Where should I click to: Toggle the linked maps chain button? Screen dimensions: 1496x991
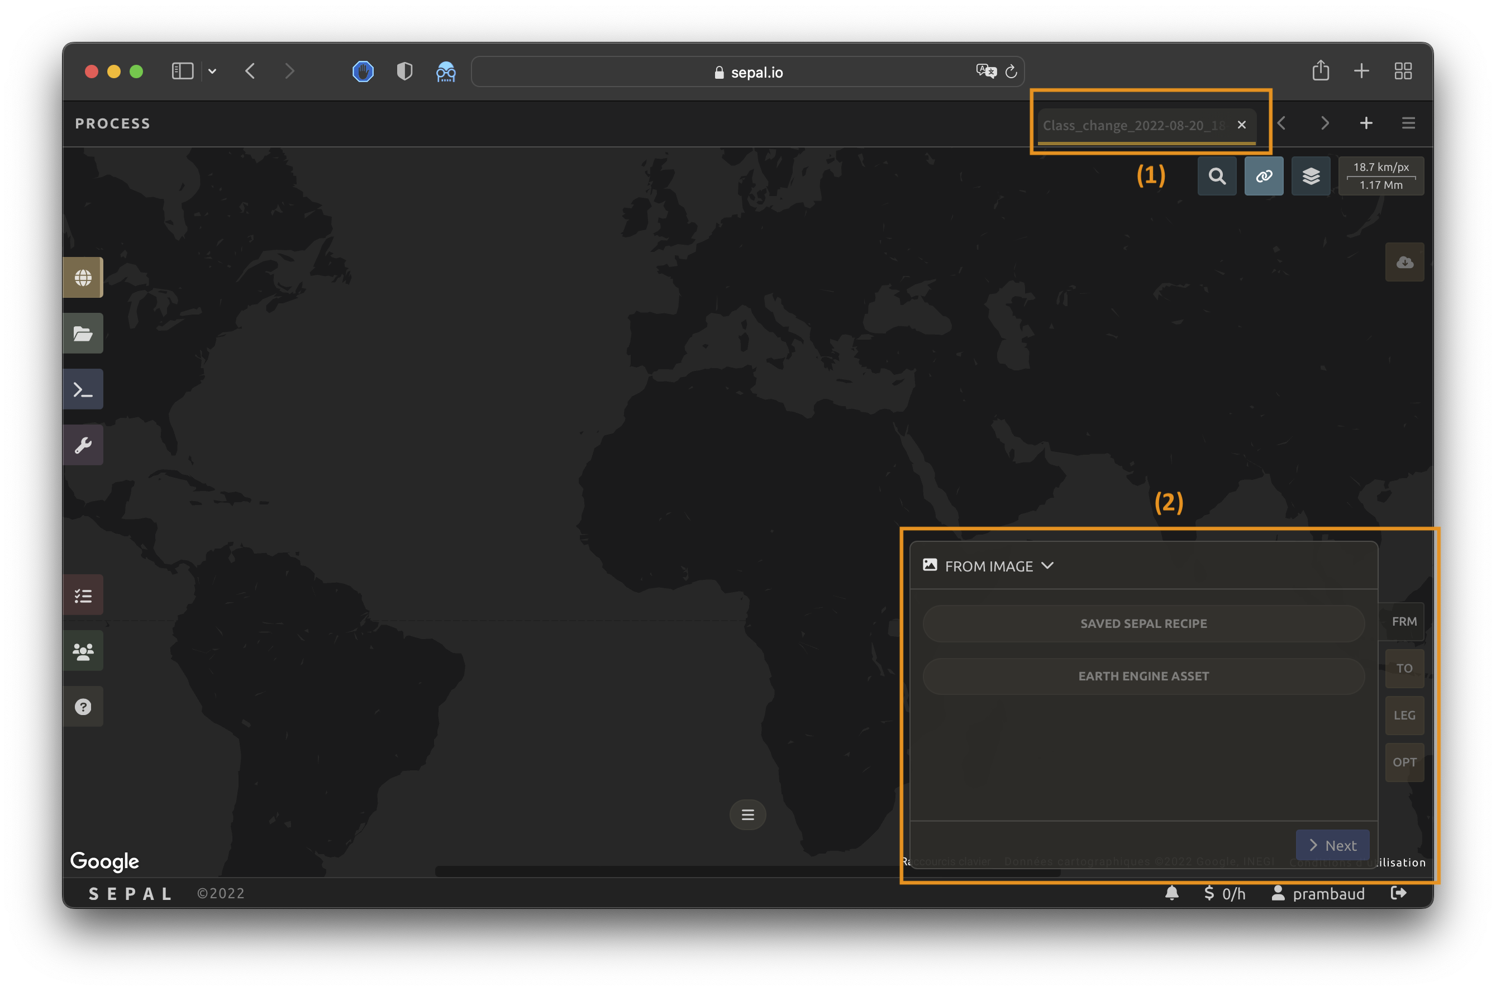pos(1264,177)
